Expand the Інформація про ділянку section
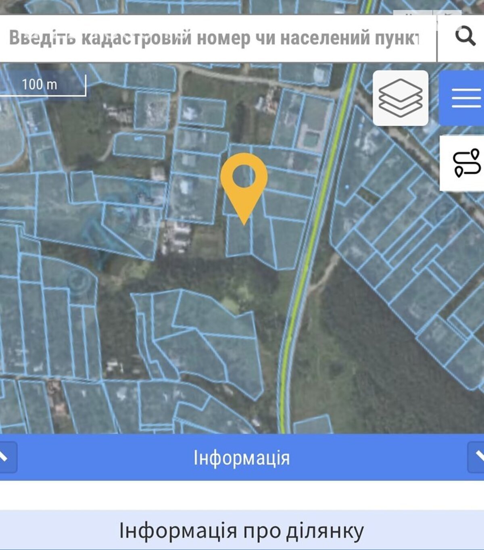The width and height of the screenshot is (484, 550). click(242, 530)
